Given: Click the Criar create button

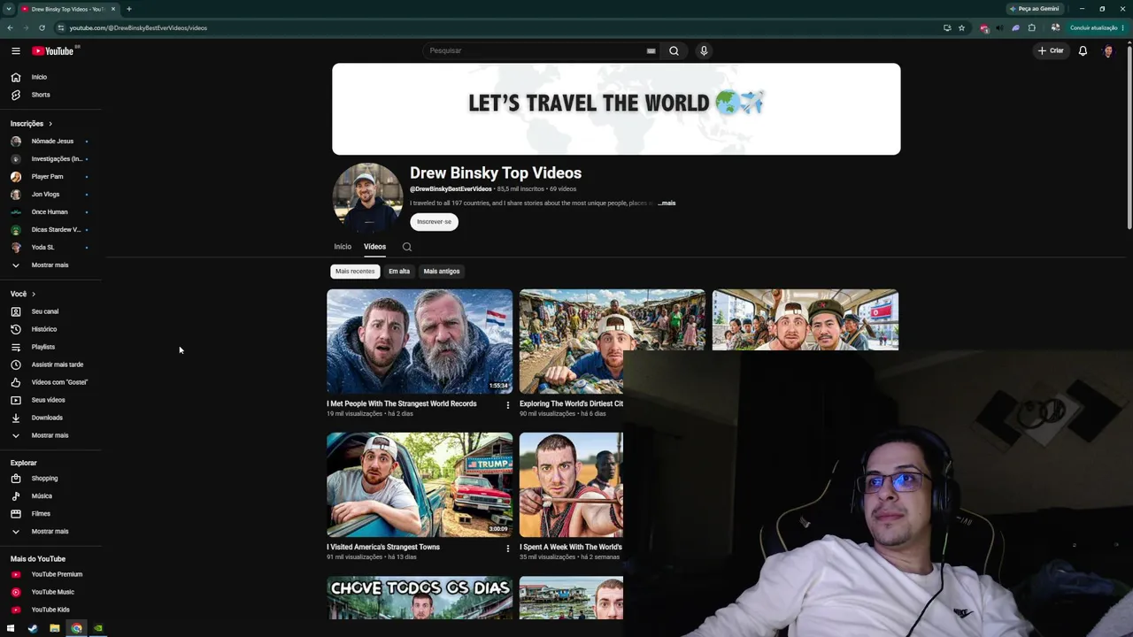Looking at the screenshot, I should [1052, 50].
